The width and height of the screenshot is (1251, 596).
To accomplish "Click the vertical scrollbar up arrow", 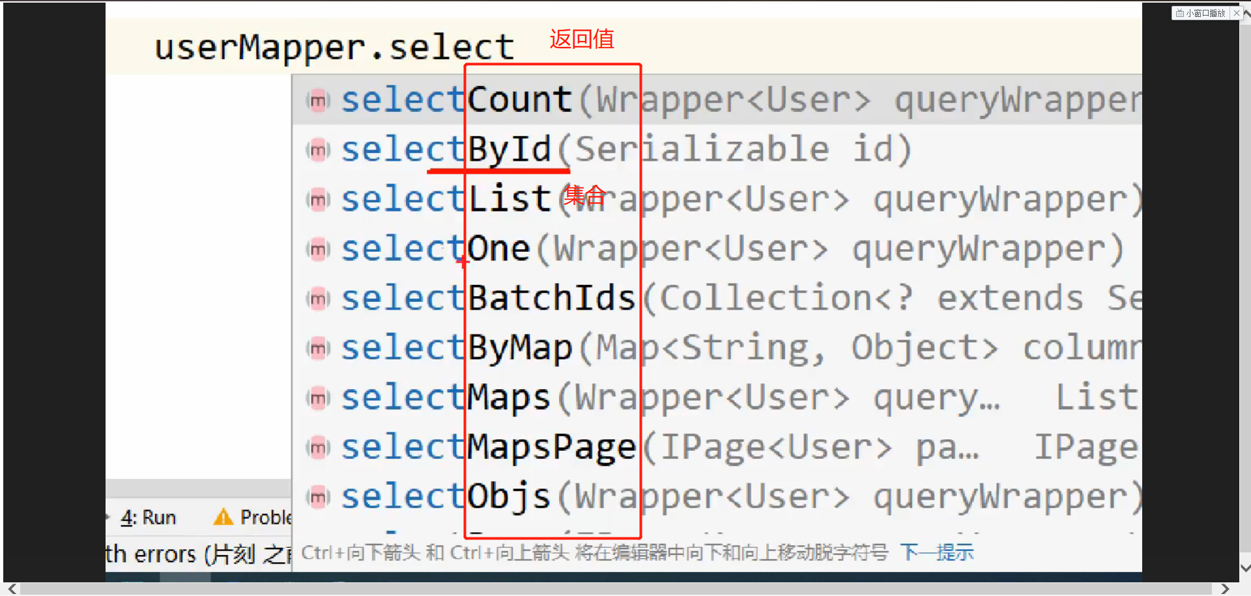I will pos(1246,12).
